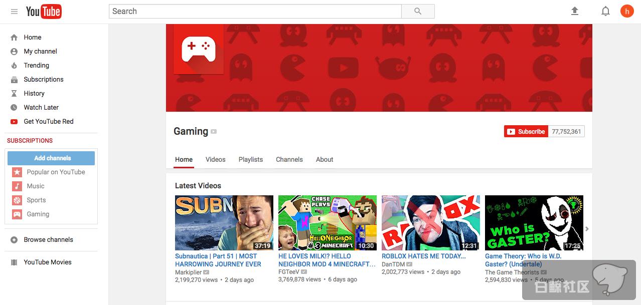Click the YouTube logo

point(44,12)
